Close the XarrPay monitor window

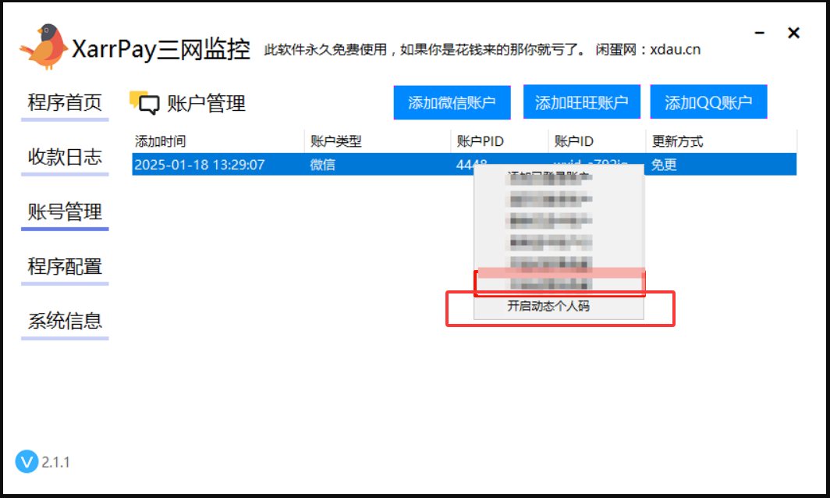point(793,34)
